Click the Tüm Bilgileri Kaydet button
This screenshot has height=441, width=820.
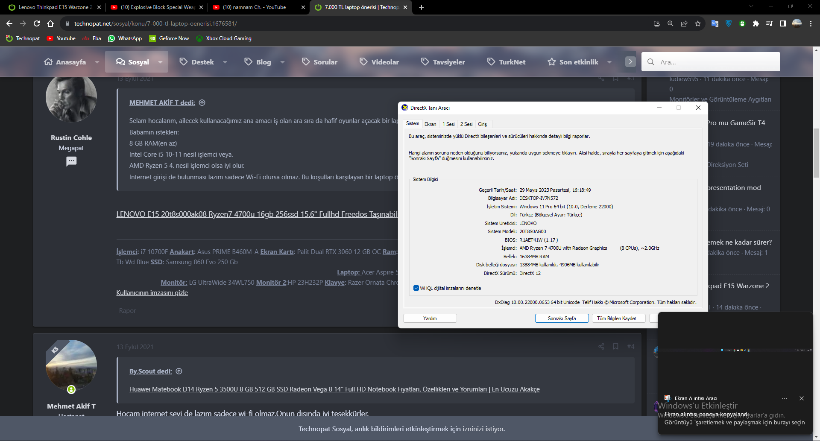pos(618,318)
